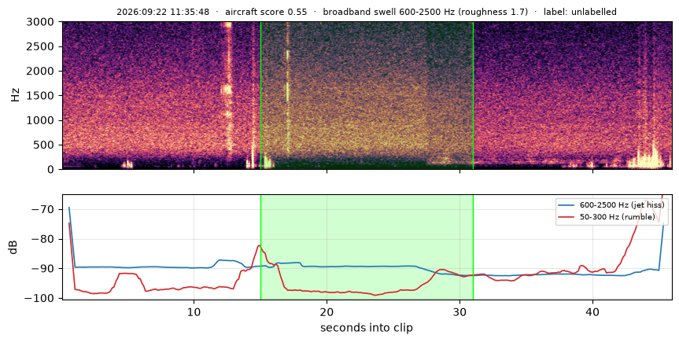
Task: Click the 30 seconds x-axis tick label
Action: (460, 311)
